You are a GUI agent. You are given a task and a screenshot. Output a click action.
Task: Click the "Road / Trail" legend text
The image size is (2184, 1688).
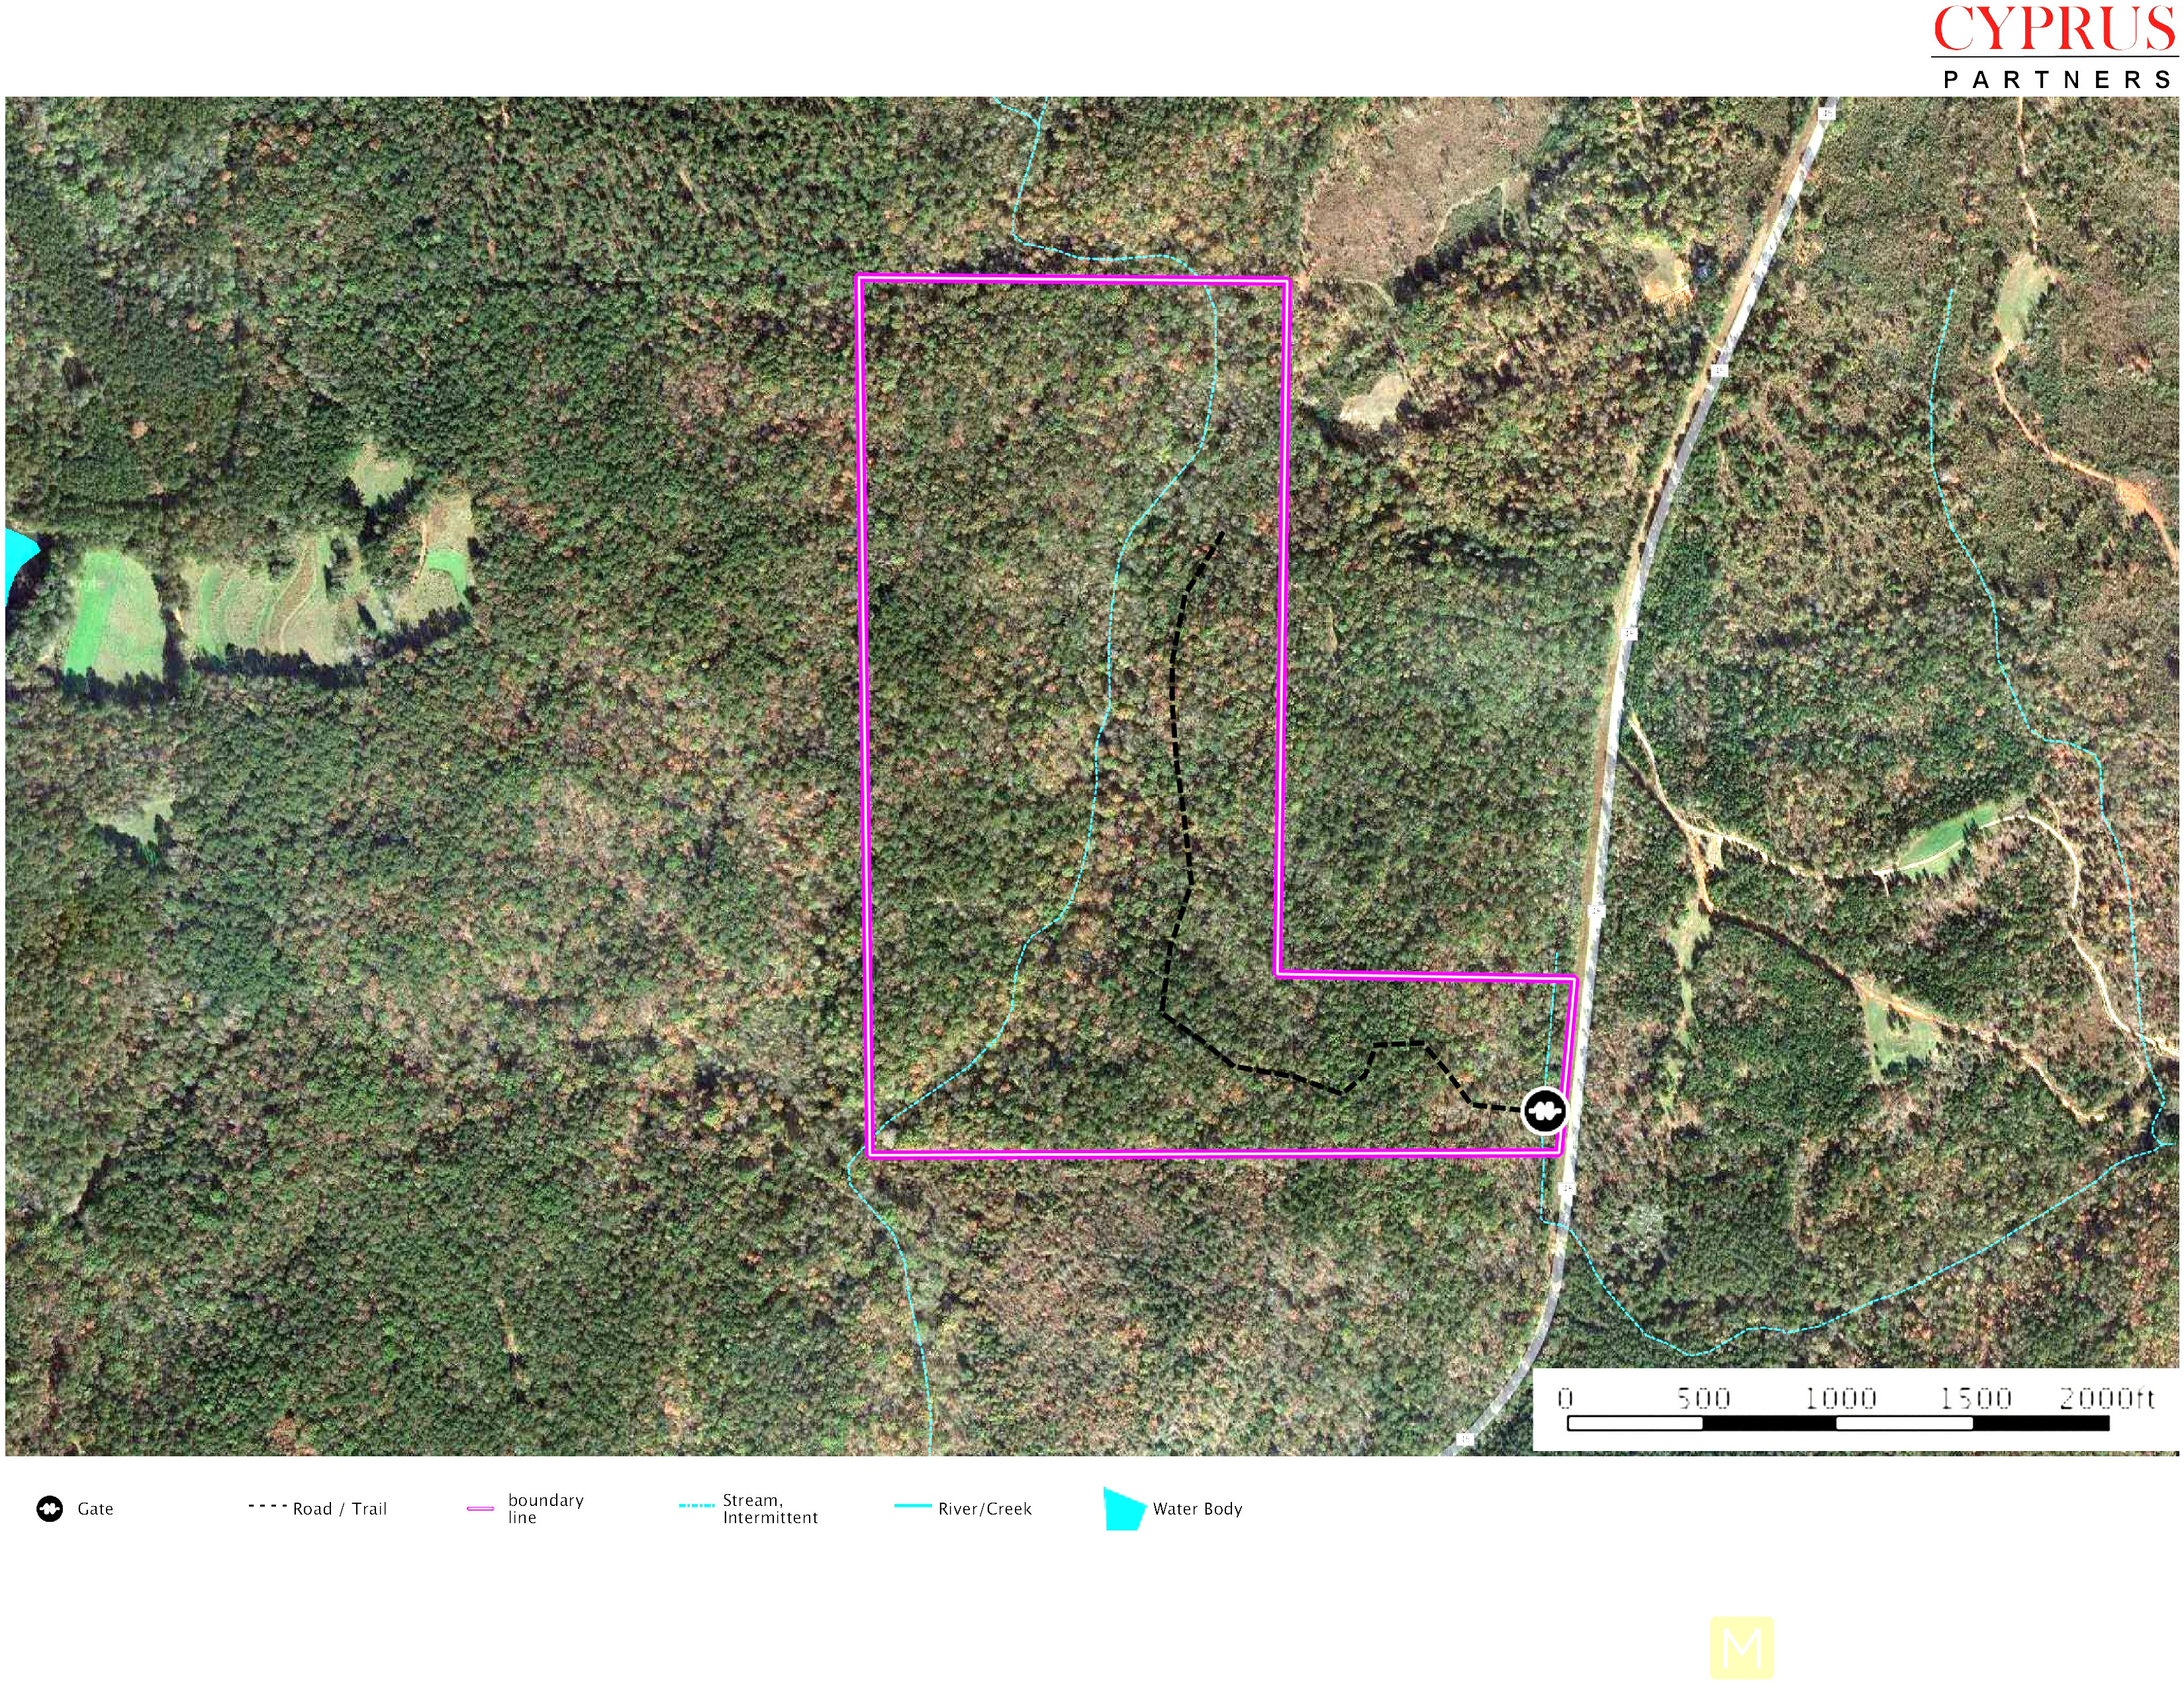339,1508
